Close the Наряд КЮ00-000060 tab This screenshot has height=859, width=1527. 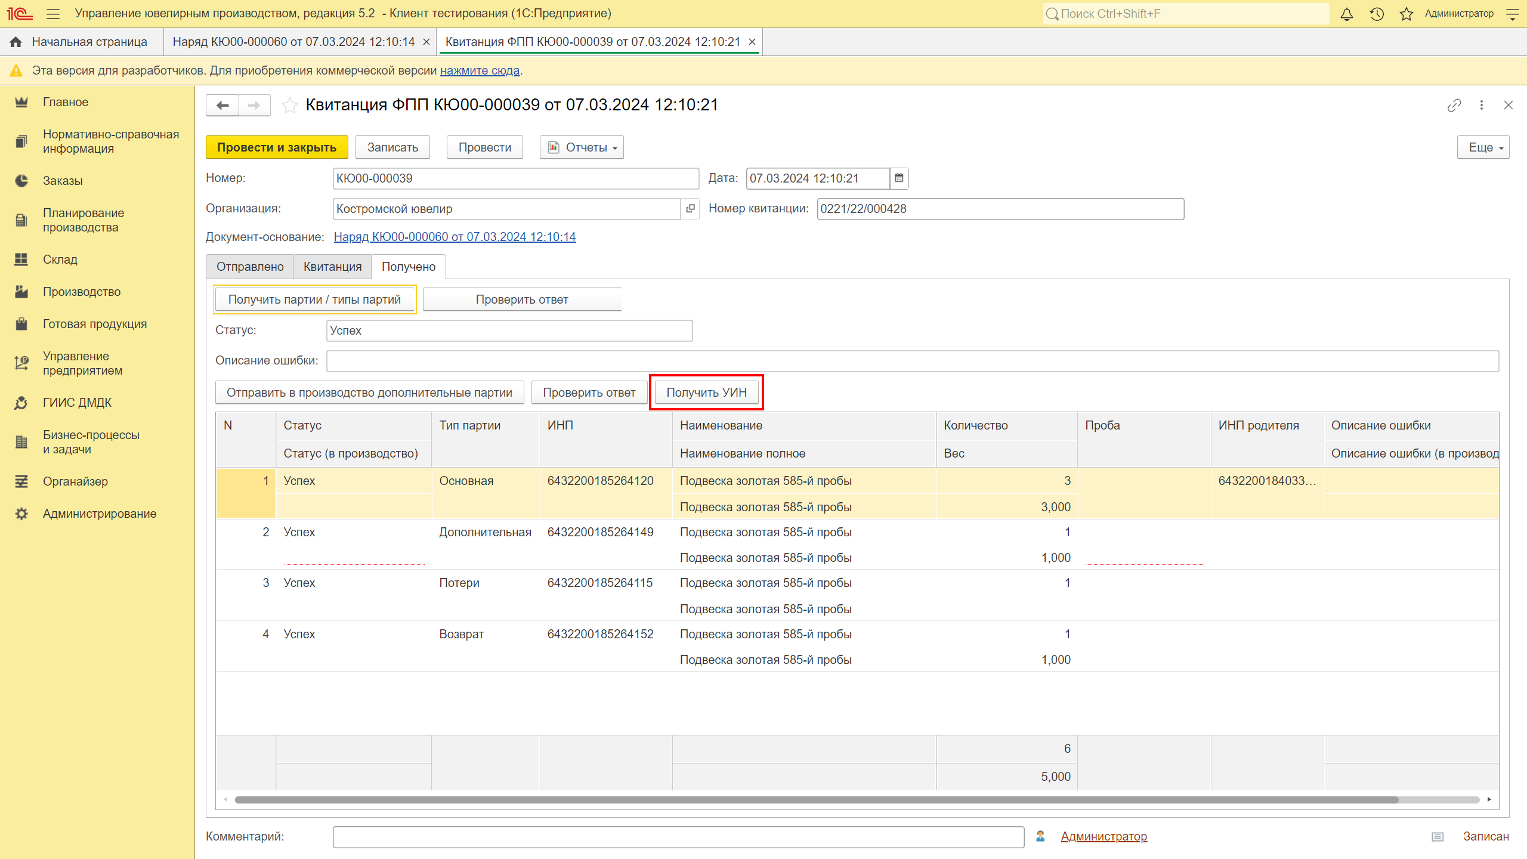426,42
